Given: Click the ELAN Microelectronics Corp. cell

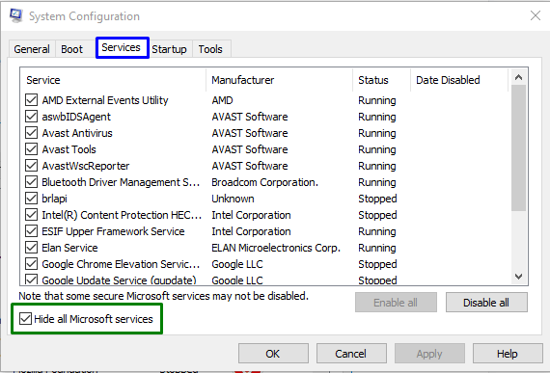Looking at the screenshot, I should point(276,248).
